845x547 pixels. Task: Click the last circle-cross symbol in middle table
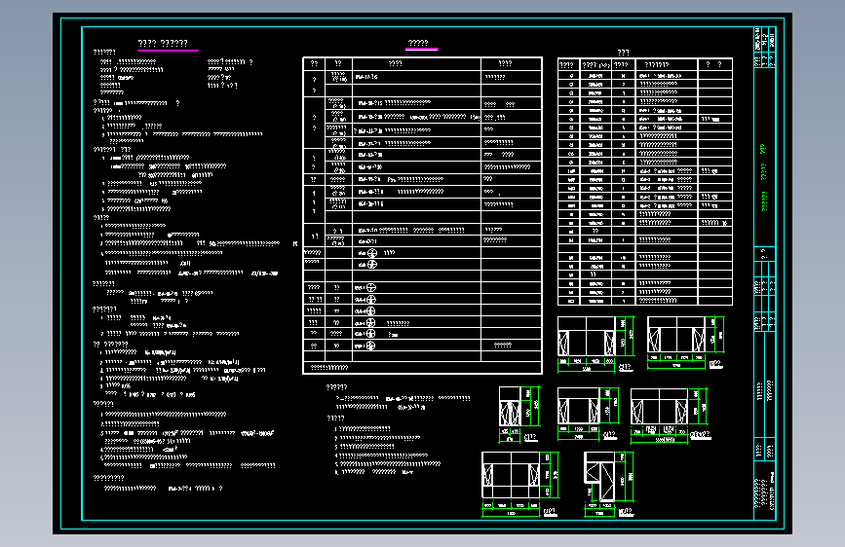coord(370,346)
